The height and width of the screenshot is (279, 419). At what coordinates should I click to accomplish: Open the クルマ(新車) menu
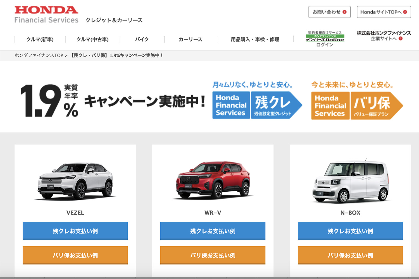coord(40,39)
